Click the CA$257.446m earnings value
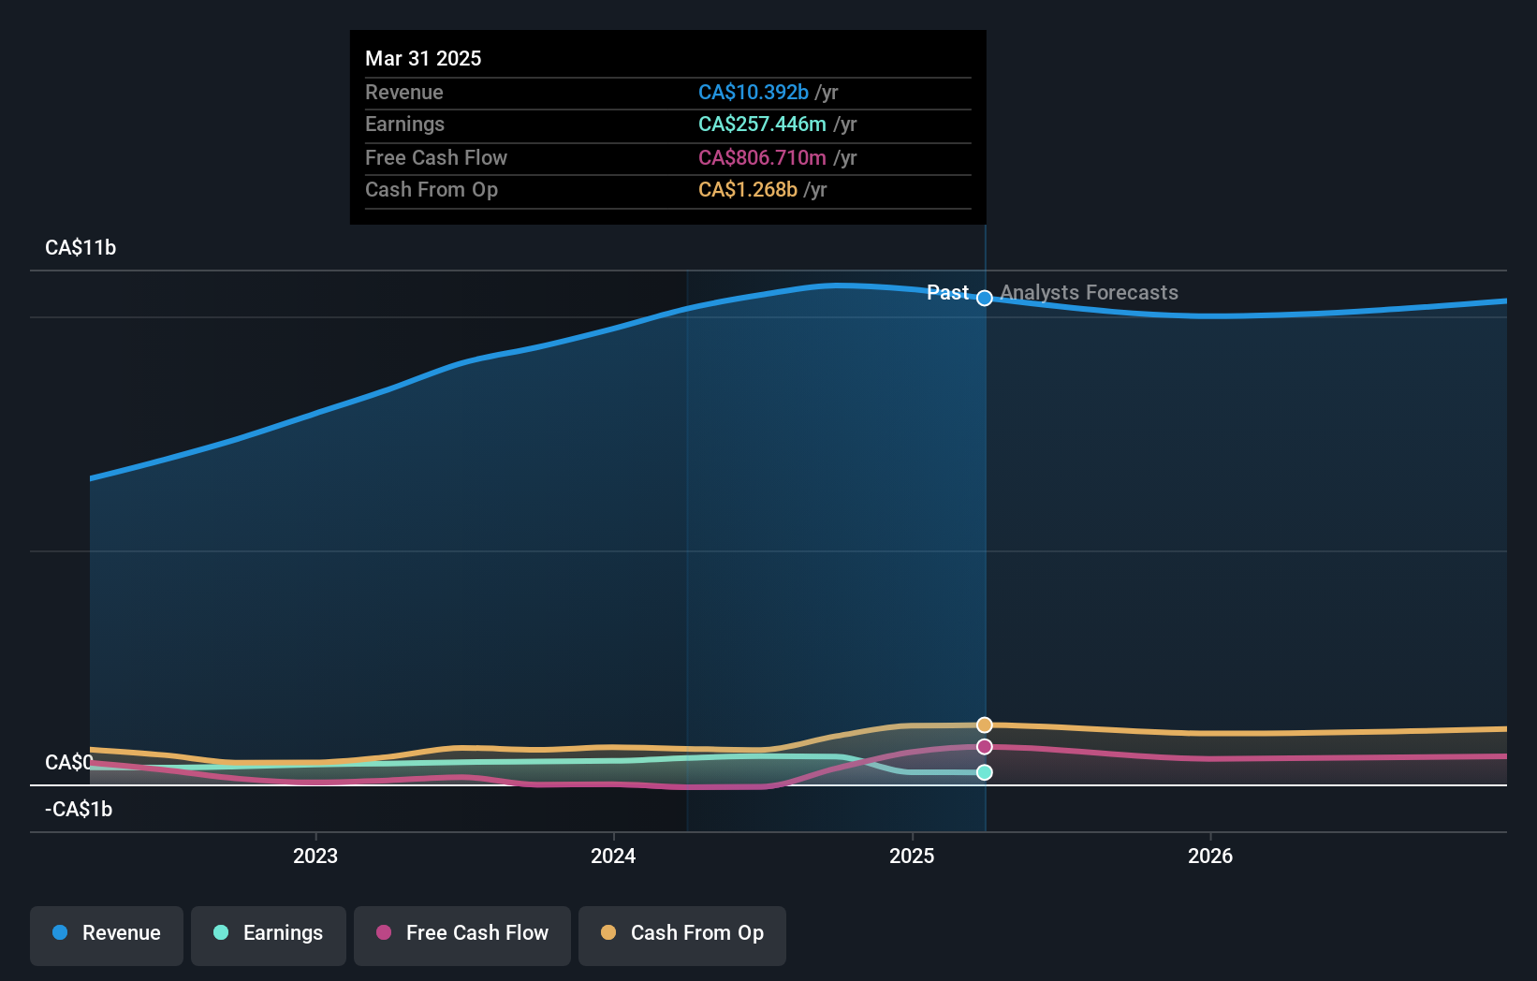 coord(762,124)
